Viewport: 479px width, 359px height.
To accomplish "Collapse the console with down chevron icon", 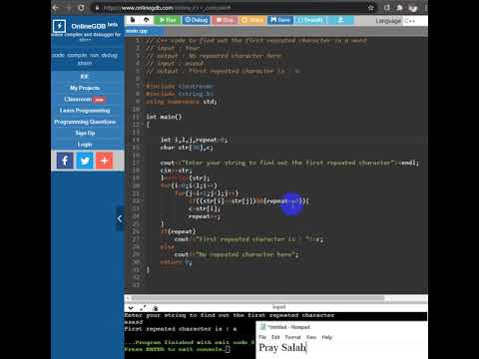I will point(131,308).
